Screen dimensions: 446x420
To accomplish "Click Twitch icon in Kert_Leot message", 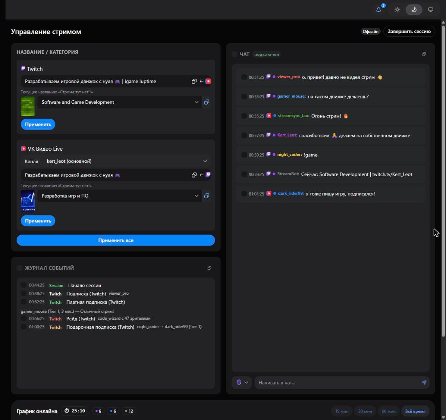I will [x=268, y=135].
